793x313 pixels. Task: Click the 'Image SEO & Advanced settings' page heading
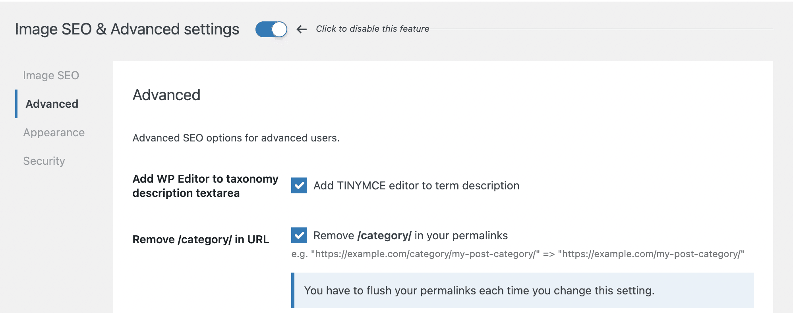(x=127, y=29)
